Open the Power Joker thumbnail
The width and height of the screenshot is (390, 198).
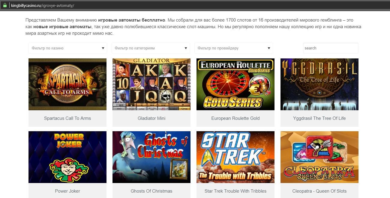67,157
